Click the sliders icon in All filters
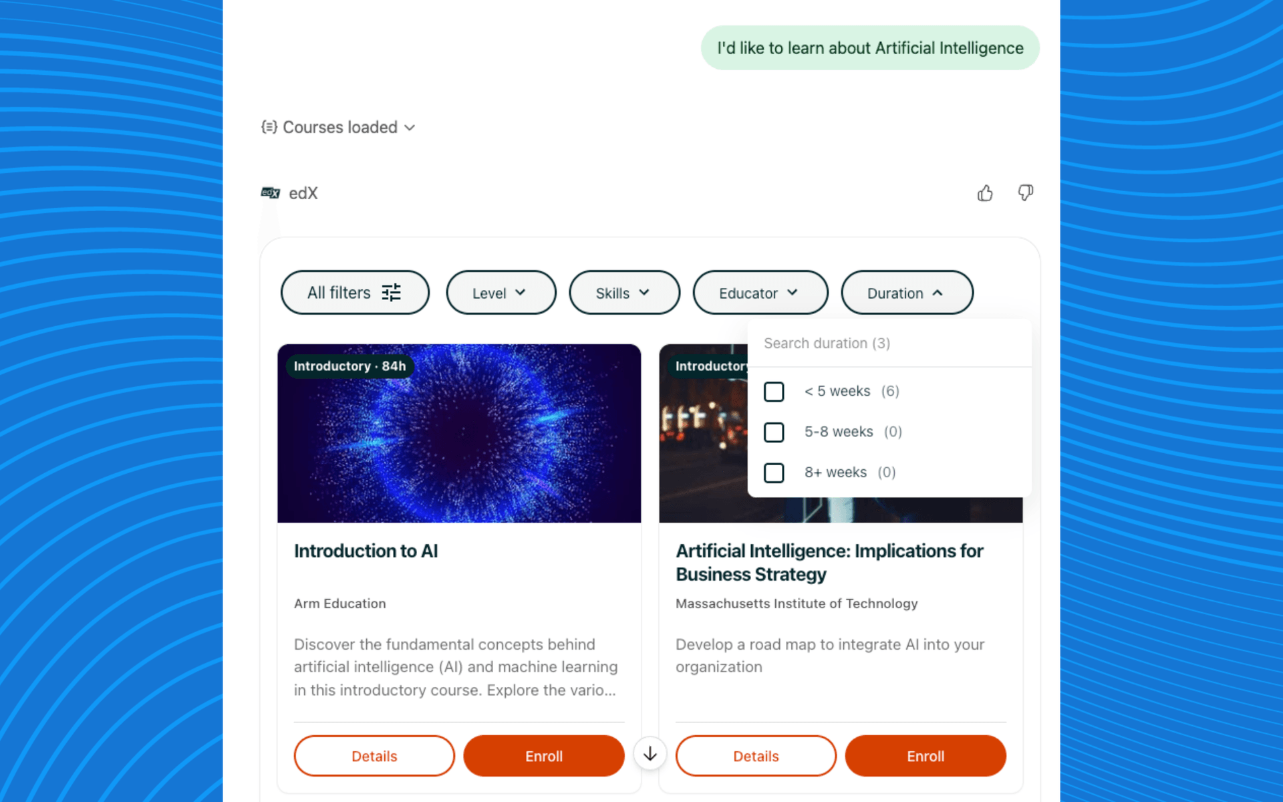 (392, 293)
